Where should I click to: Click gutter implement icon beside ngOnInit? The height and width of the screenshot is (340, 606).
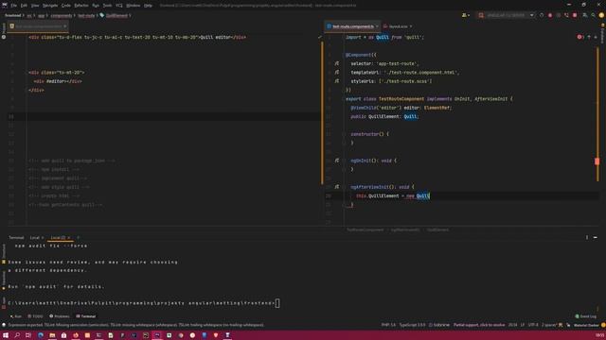[x=337, y=161]
